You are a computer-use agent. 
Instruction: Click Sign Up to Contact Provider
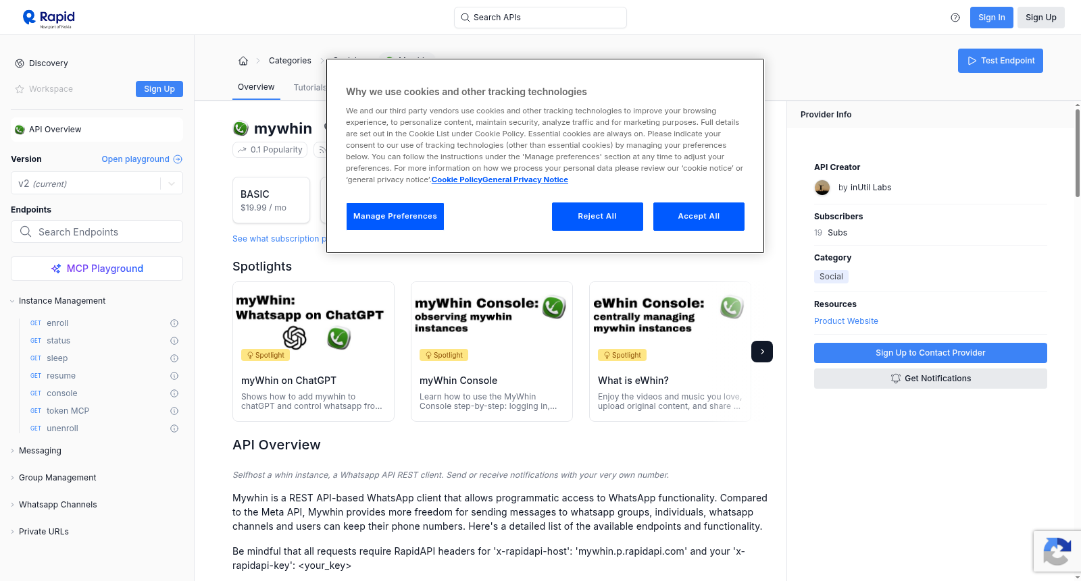[930, 353]
